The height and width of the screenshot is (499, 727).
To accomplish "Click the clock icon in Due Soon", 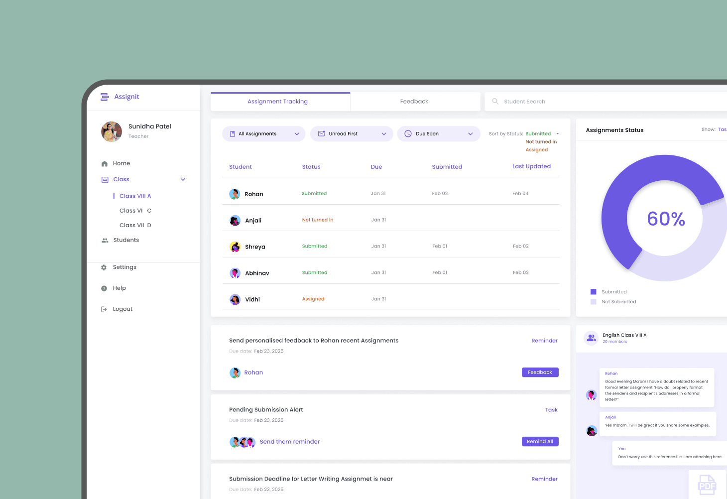I will click(x=408, y=134).
